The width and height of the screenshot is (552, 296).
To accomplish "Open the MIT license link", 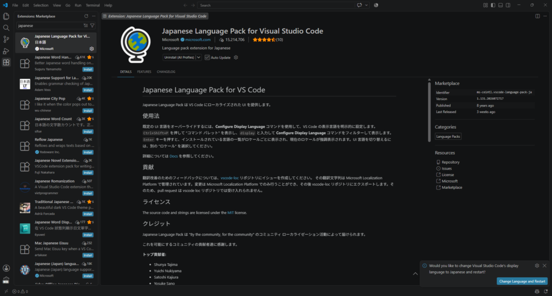I will pos(230,213).
